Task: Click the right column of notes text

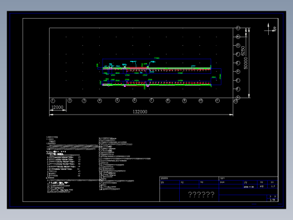Action: [125, 164]
